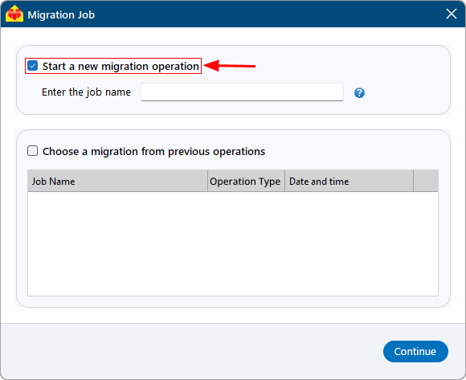Click divider between Job Name and Operation Type
The image size is (466, 380).
click(207, 181)
